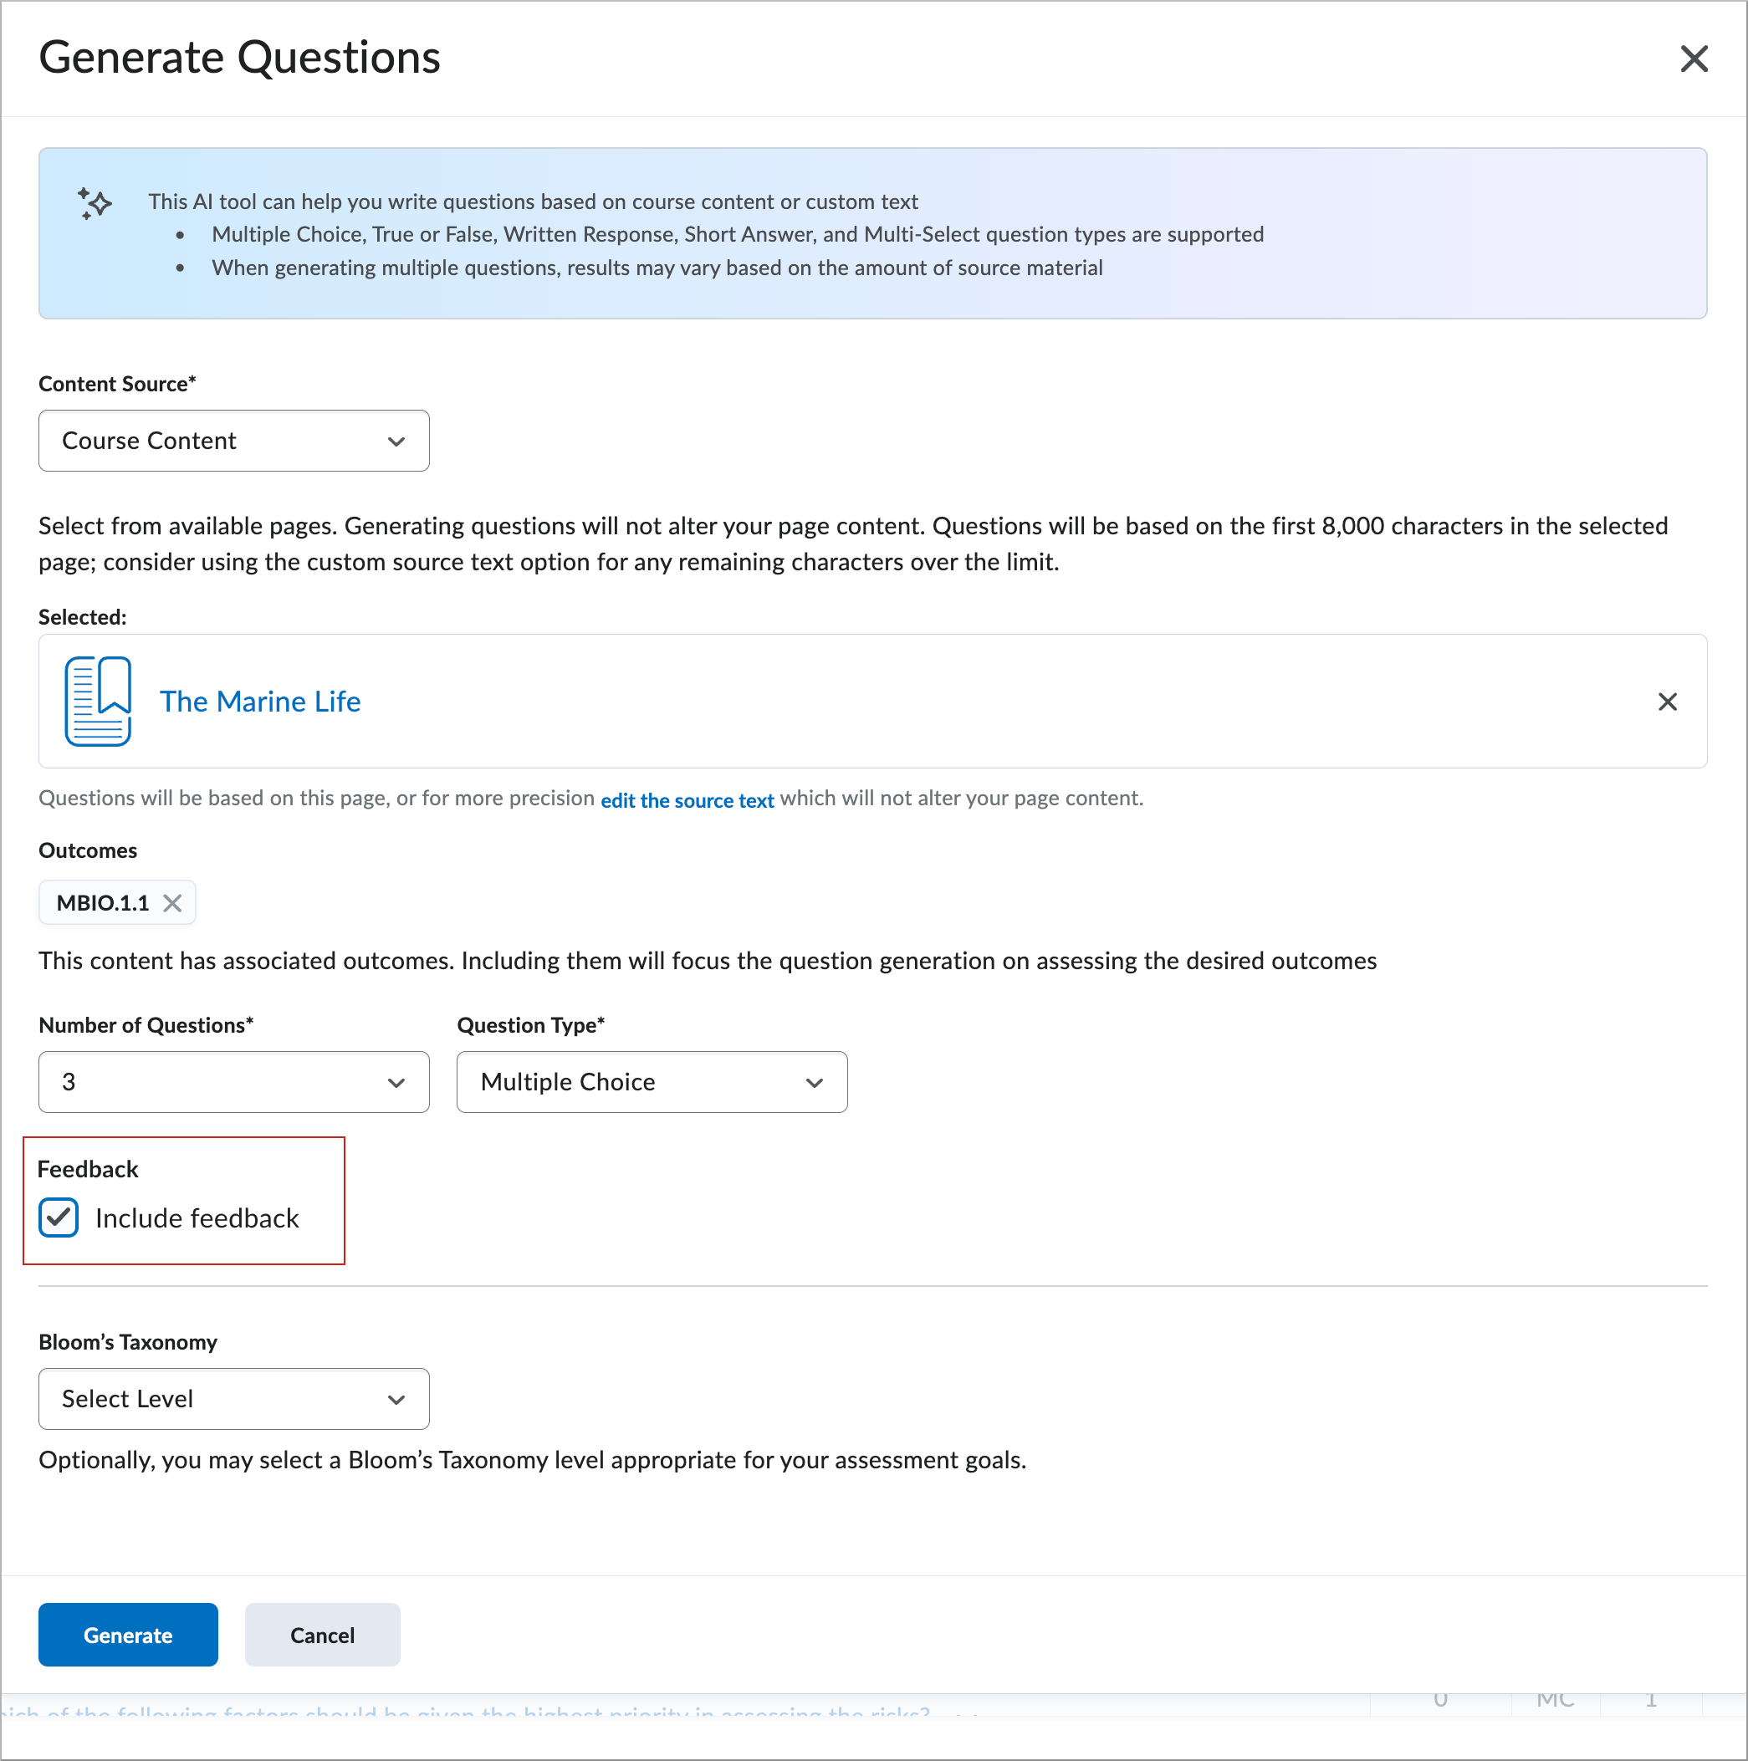
Task: Close the Generate Questions dialog
Action: (x=1694, y=59)
